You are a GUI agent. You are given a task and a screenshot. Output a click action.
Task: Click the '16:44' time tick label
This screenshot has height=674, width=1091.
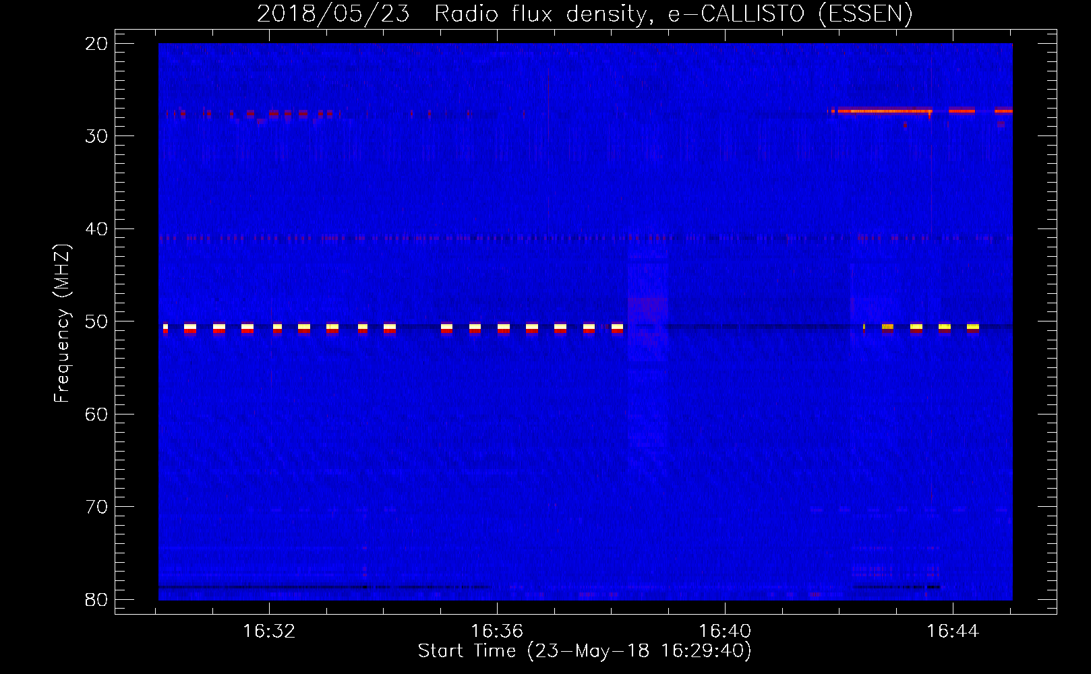[952, 631]
